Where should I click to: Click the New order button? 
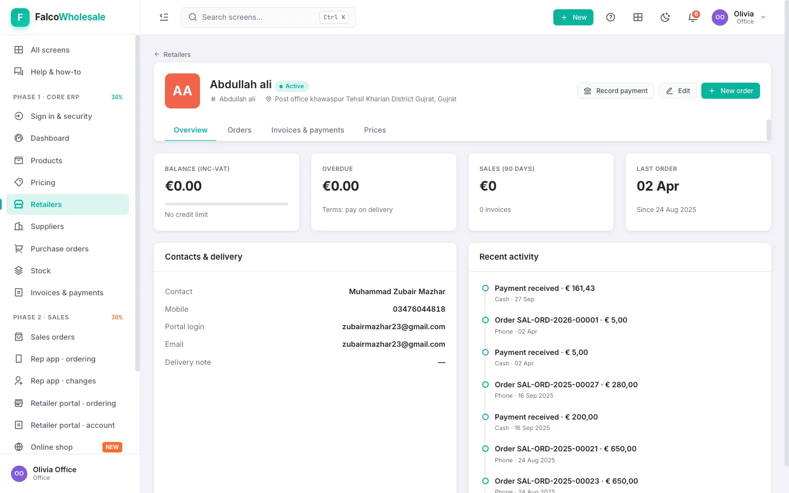pyautogui.click(x=730, y=91)
